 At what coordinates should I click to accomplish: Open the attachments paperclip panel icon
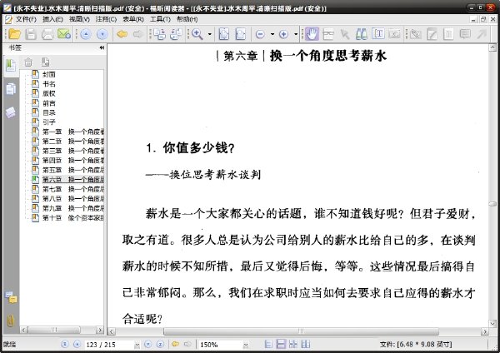tap(11, 321)
